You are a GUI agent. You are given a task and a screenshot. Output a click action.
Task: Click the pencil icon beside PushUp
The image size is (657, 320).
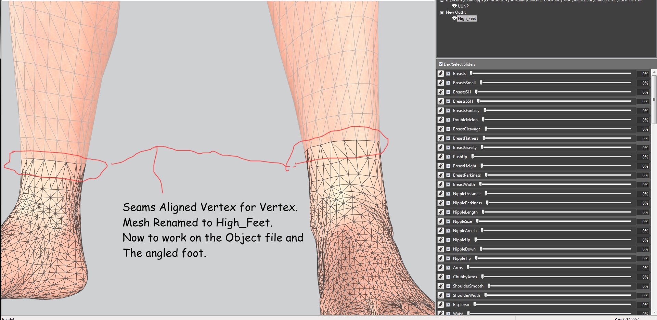[x=441, y=157]
